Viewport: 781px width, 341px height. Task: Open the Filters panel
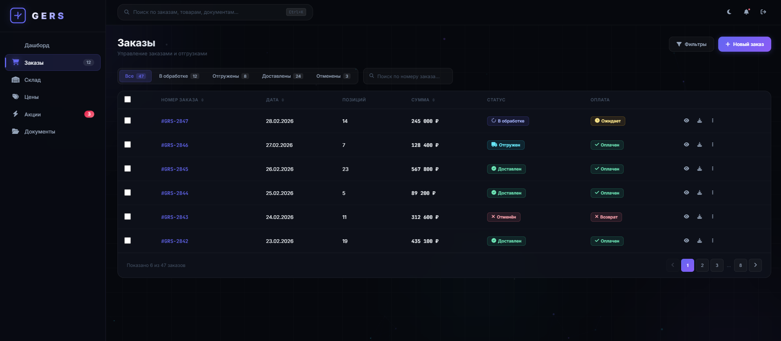pyautogui.click(x=691, y=44)
